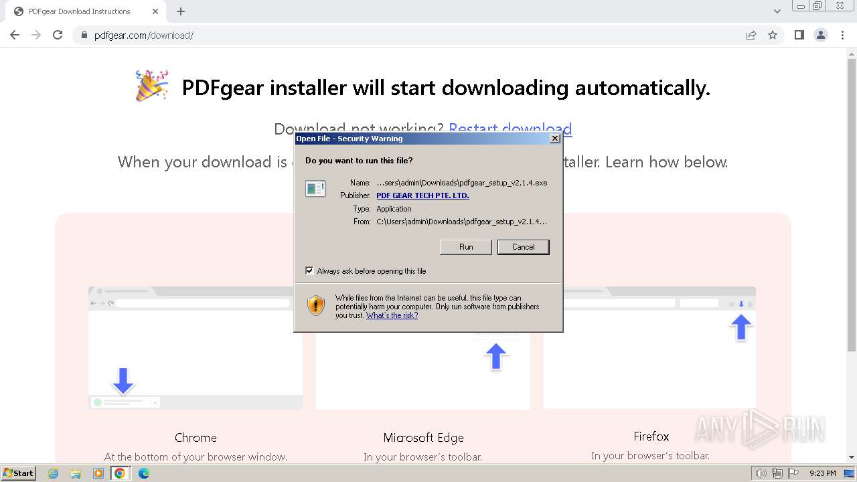857x482 pixels.
Task: Switch to the Chrome taskbar icon
Action: click(x=120, y=473)
